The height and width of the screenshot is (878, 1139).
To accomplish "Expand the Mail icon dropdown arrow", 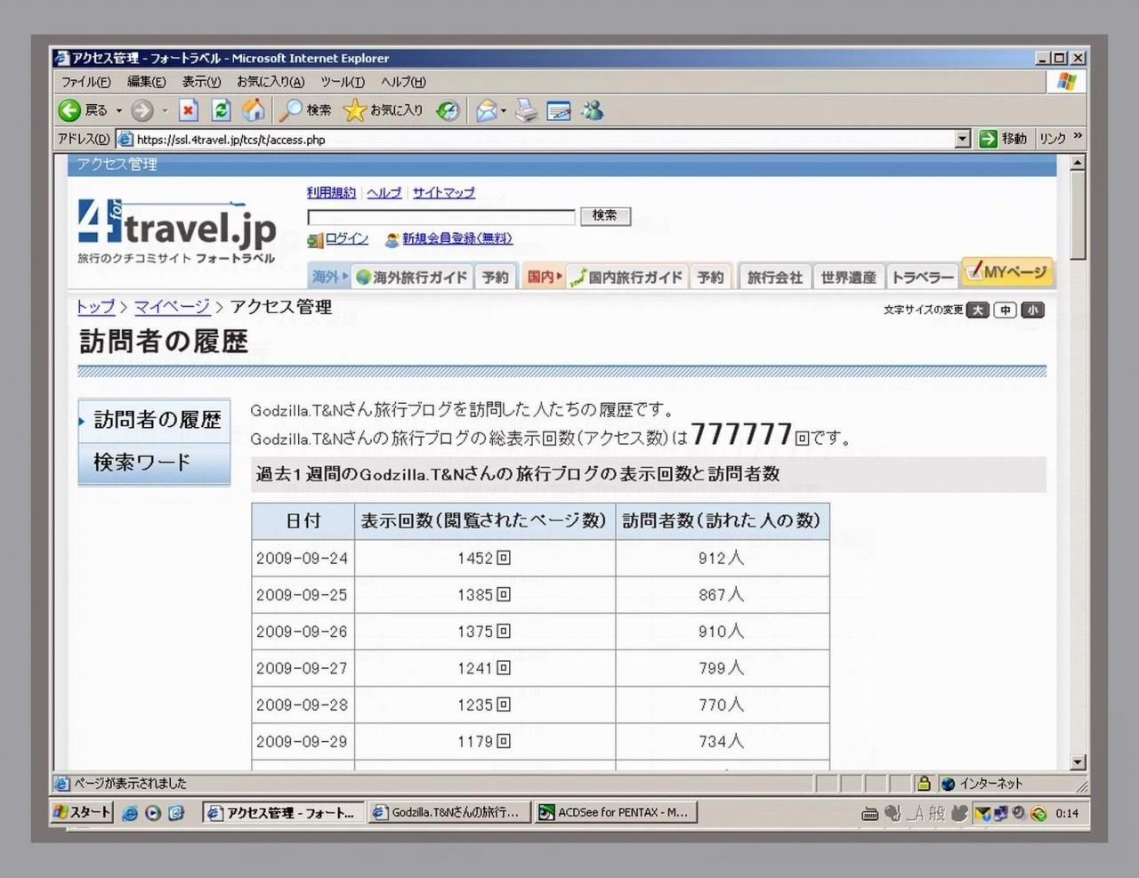I will click(x=505, y=111).
